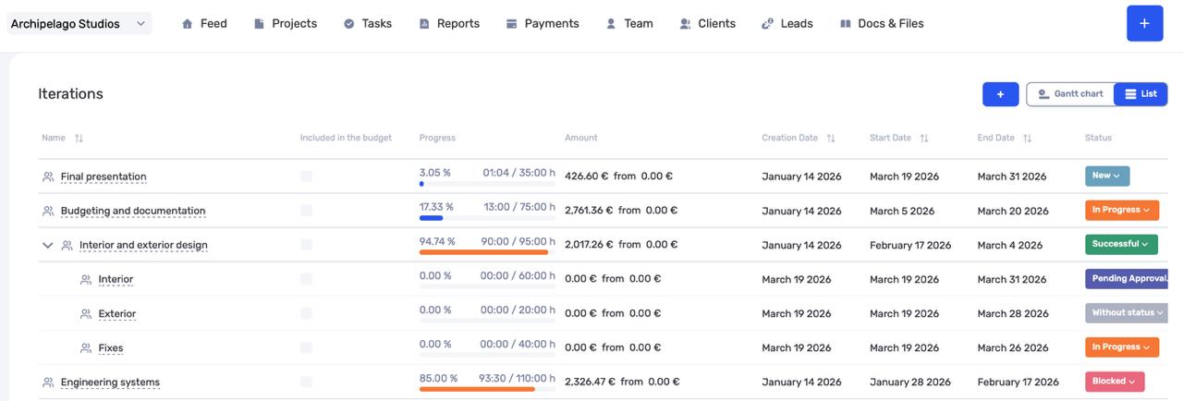Sort iterations by Name column arrows

(x=79, y=139)
